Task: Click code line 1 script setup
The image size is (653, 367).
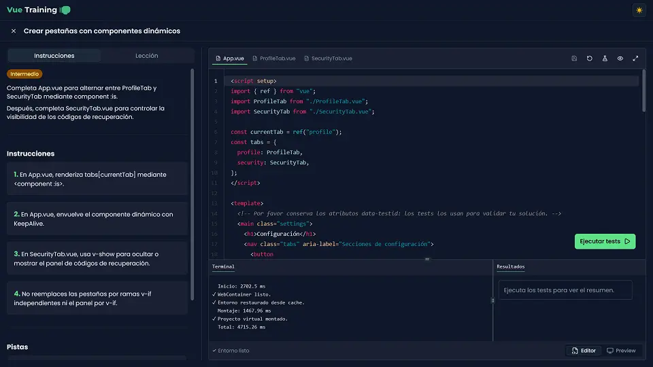Action: (254, 81)
